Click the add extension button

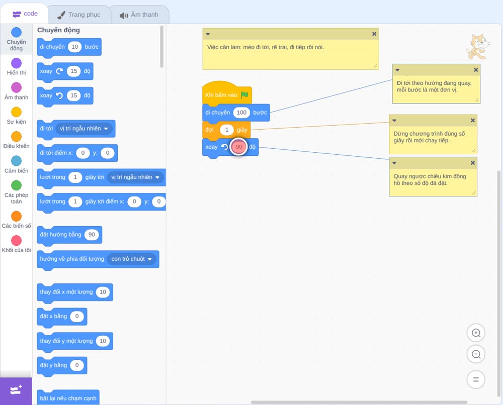(x=16, y=390)
